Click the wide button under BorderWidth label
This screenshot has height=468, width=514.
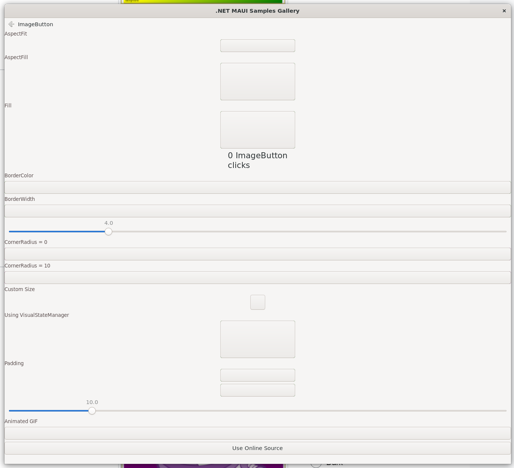point(257,211)
